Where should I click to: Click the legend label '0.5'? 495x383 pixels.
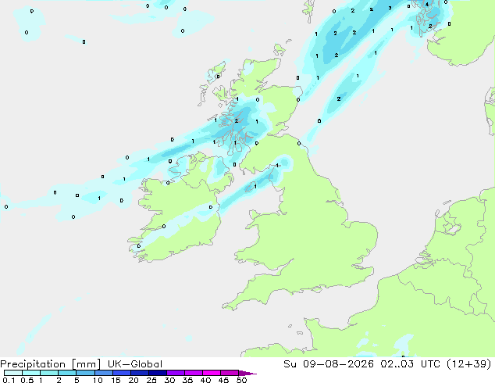point(27,380)
